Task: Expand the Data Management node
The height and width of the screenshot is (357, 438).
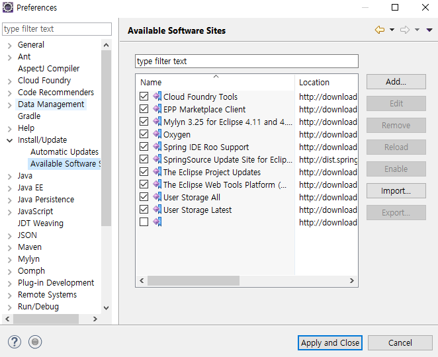Action: tap(9, 105)
